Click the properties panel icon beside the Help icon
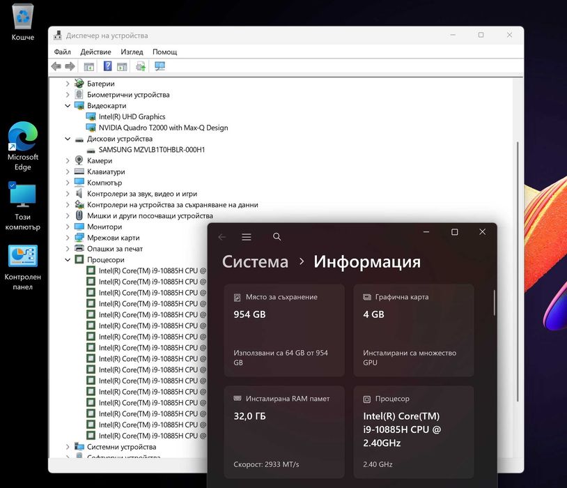 [122, 67]
